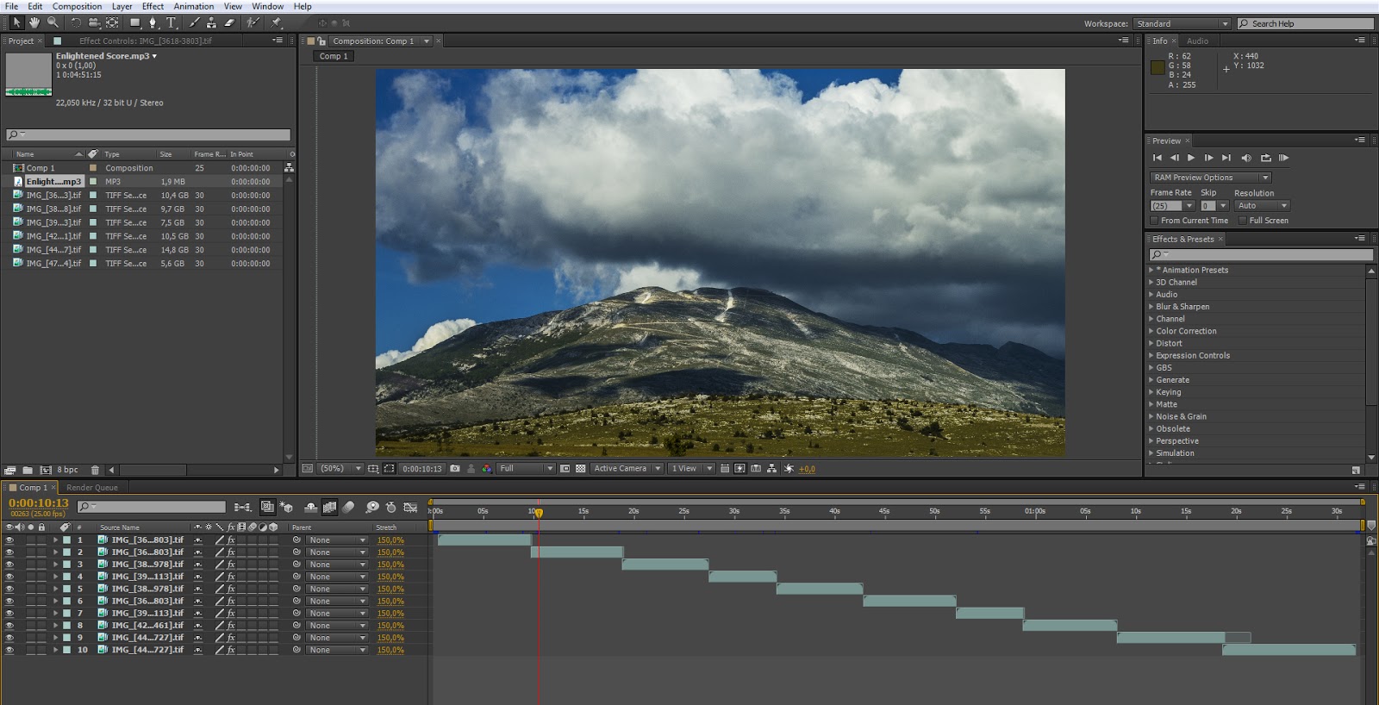Click the timeline current time 0:00:10:13

(39, 503)
